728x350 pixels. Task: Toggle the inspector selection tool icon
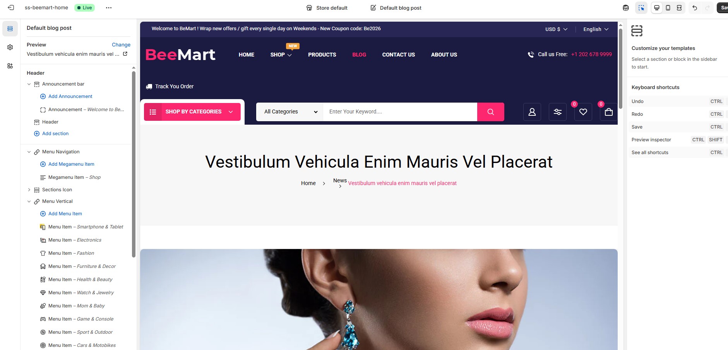[x=641, y=8]
